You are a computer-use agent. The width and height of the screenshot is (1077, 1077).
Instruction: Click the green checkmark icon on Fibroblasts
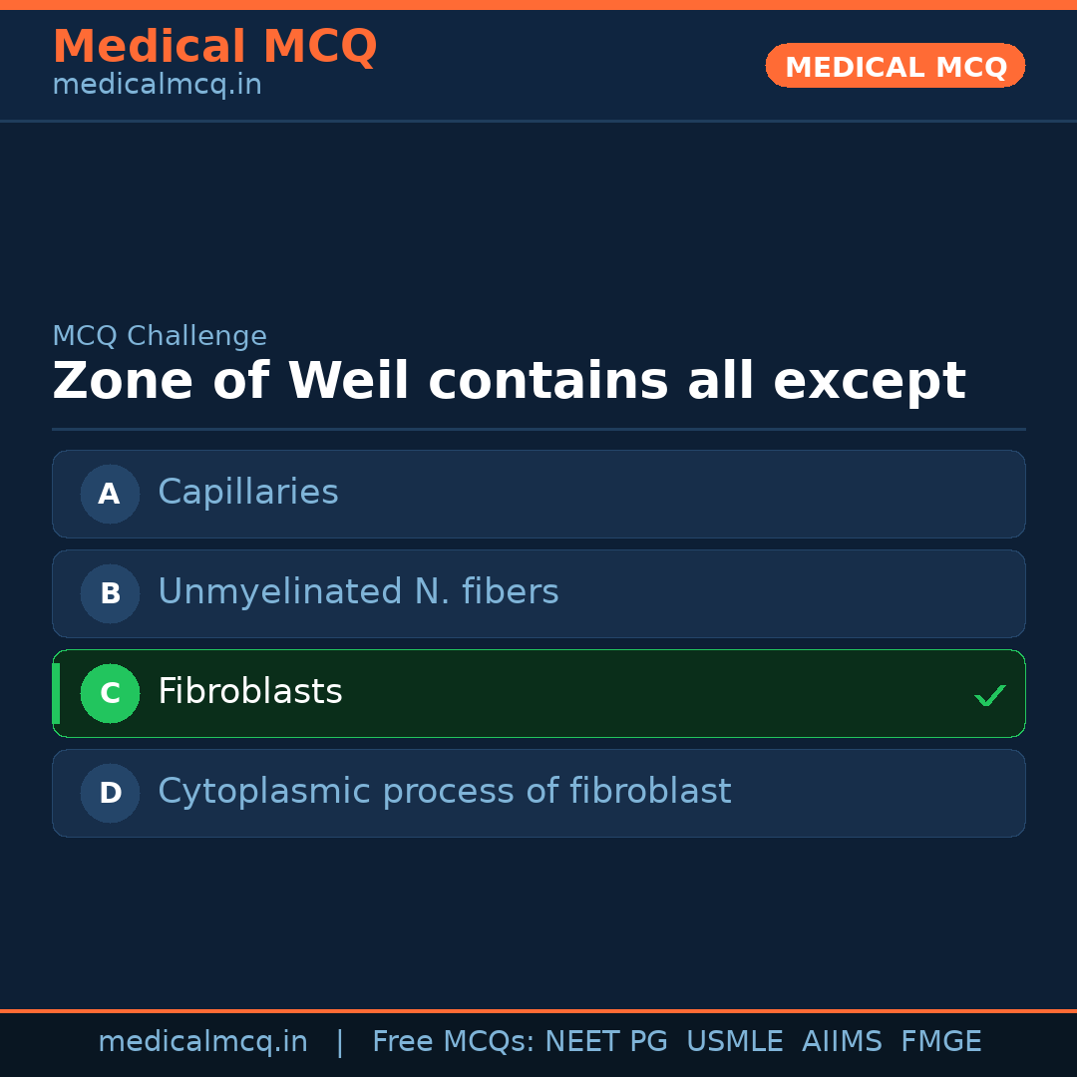[989, 695]
